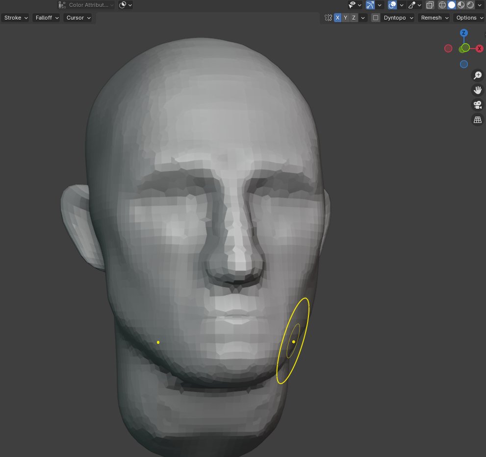The image size is (486, 457).
Task: Toggle X-Ray mode
Action: coord(430,5)
